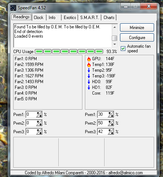Viewport: 163px width, 177px height.
Task: Switch to the Exotics tab
Action: click(x=70, y=18)
